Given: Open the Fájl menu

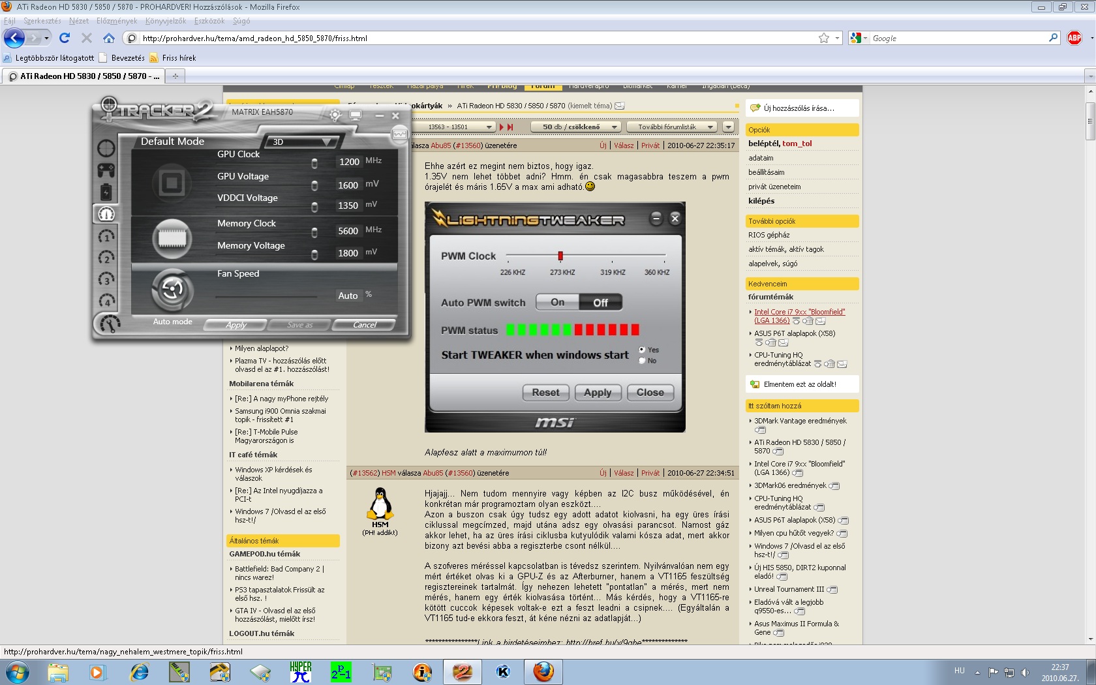Looking at the screenshot, I should (x=9, y=21).
